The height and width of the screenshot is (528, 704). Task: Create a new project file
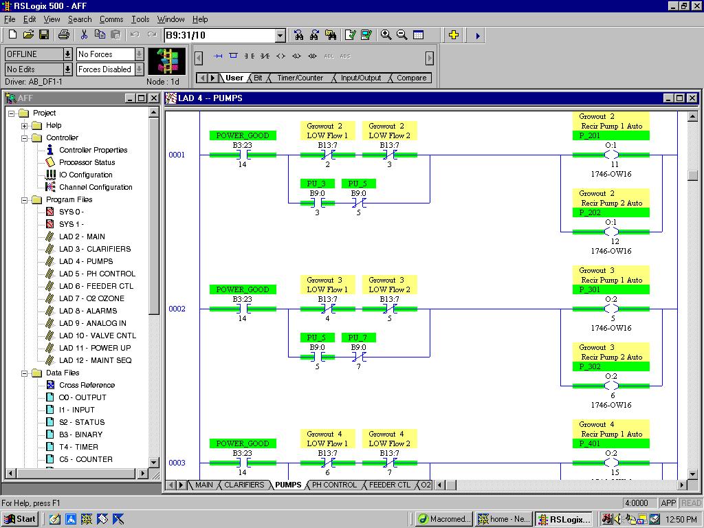point(12,34)
